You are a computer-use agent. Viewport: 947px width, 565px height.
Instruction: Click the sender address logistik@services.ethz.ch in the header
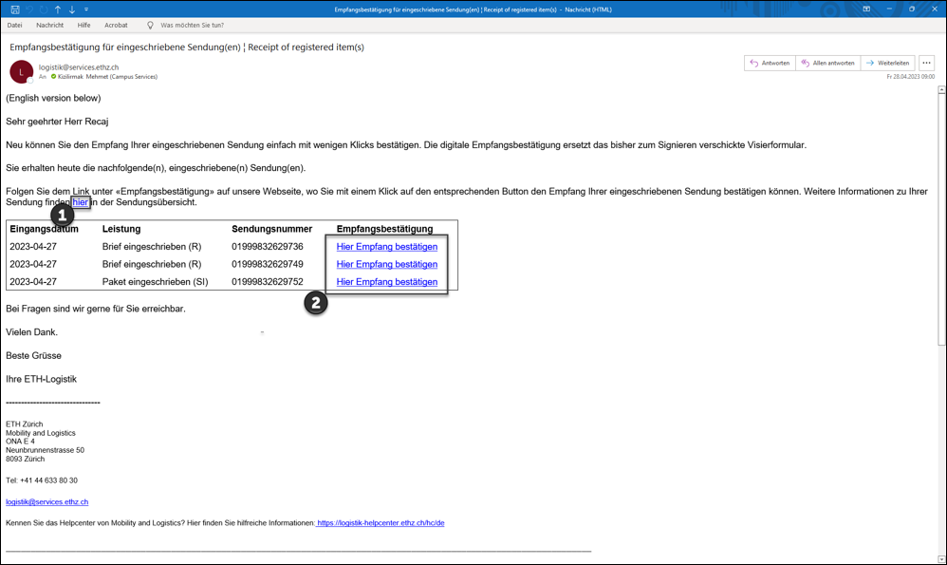tap(79, 67)
